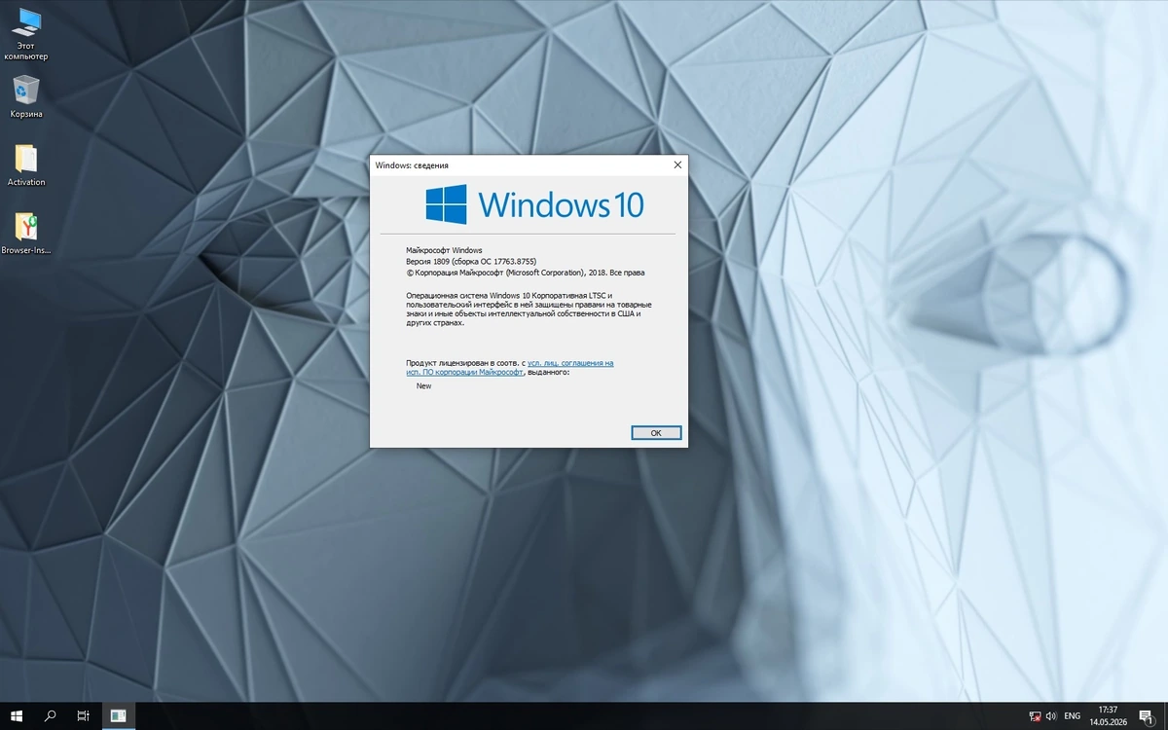Select the Activation folder on the desktop

pos(26,164)
